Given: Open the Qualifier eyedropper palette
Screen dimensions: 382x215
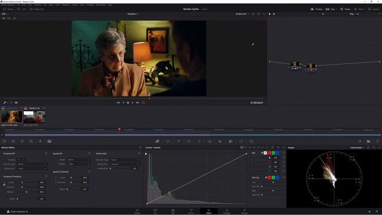Looking at the screenshot, I should coord(178,141).
